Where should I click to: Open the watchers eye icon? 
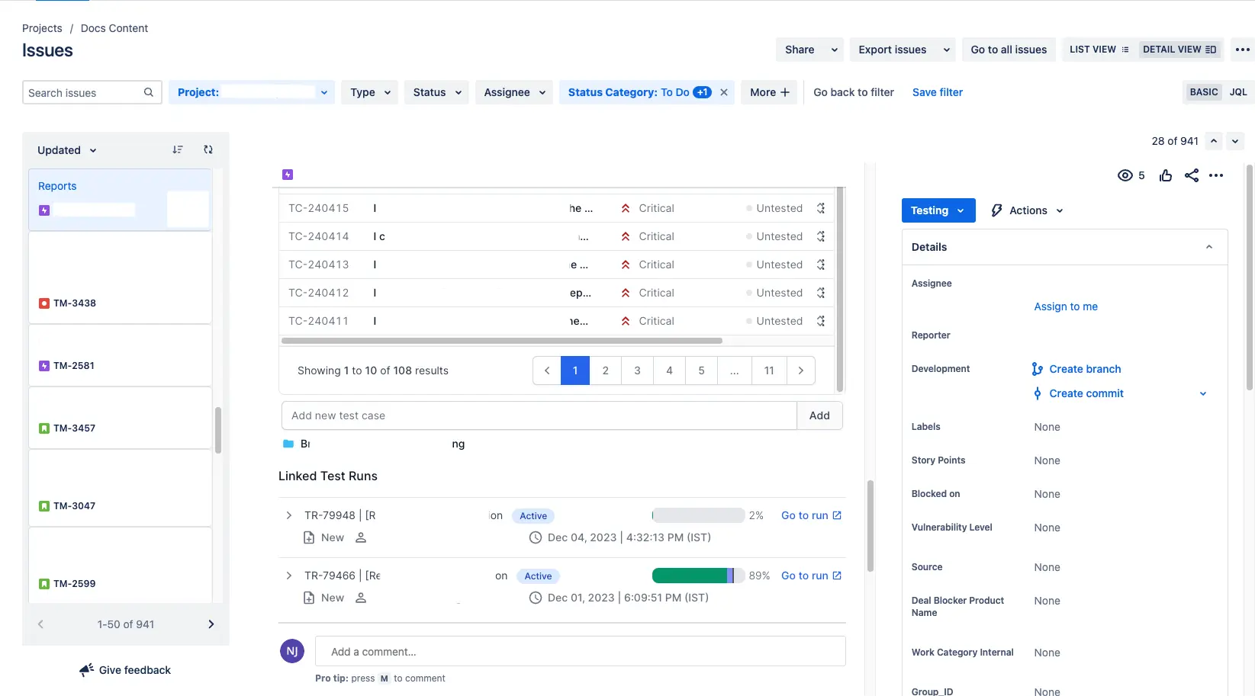(x=1125, y=176)
